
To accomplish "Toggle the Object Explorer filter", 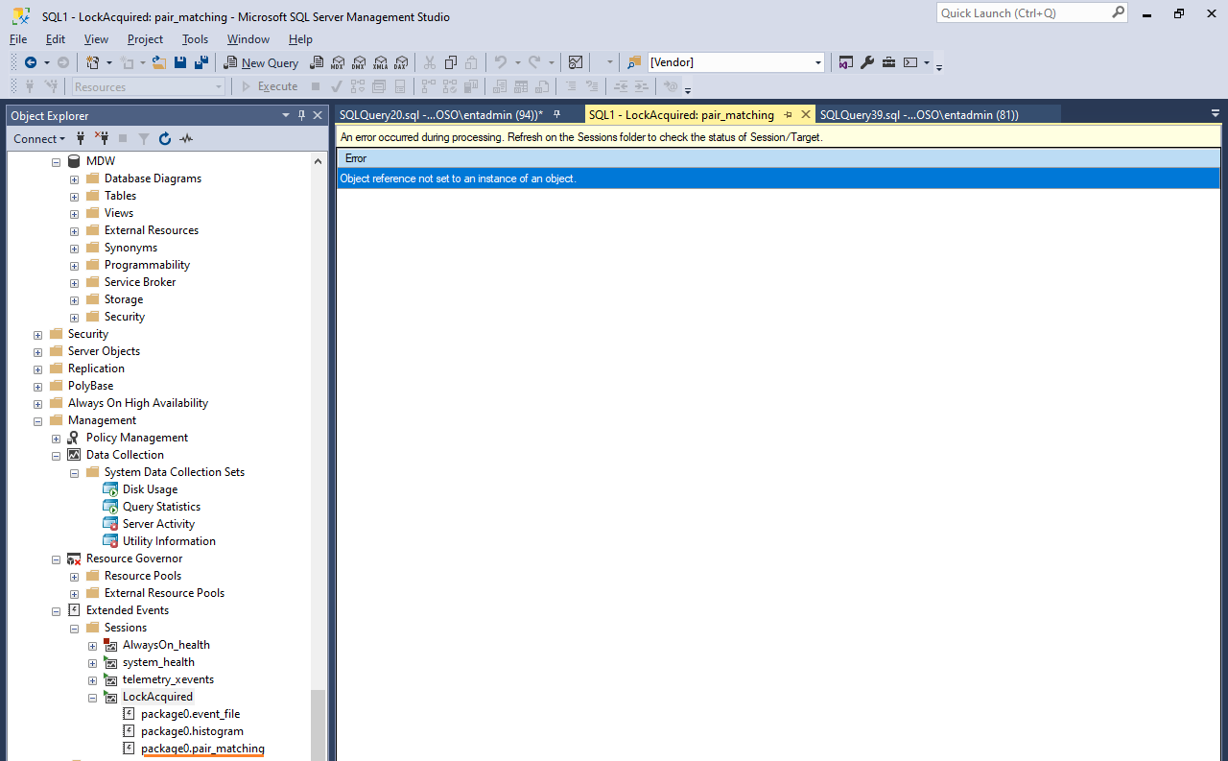I will pyautogui.click(x=144, y=138).
